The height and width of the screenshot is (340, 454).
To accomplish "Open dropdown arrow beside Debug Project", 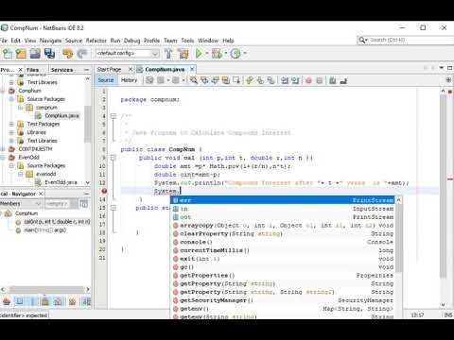I will (226, 53).
